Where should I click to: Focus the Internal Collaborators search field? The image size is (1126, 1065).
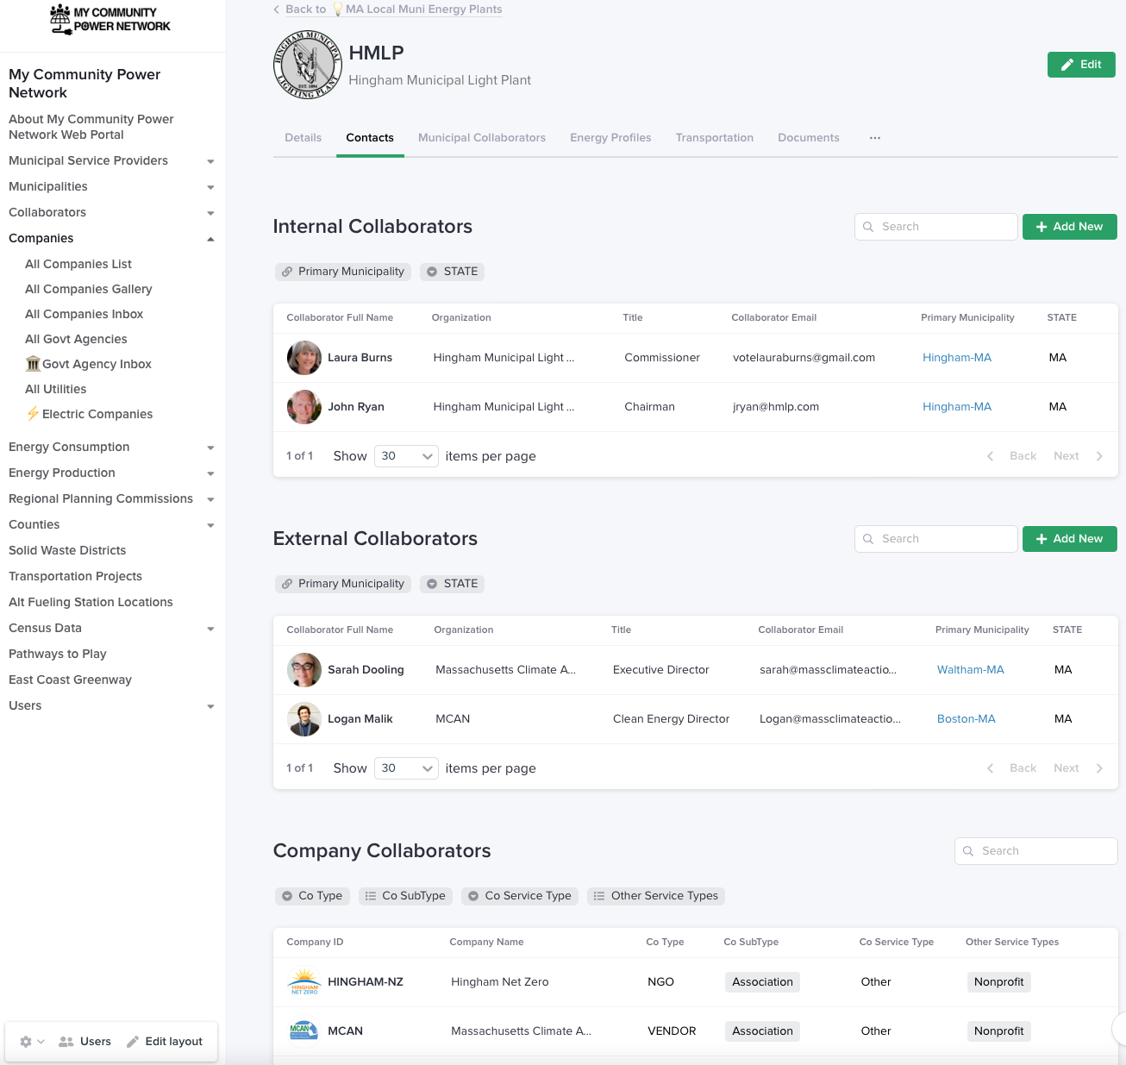[936, 227]
